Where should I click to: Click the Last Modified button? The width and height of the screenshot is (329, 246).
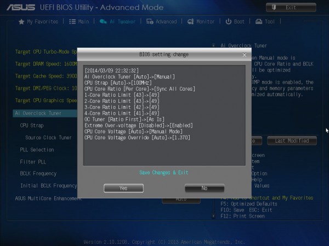click(x=292, y=141)
